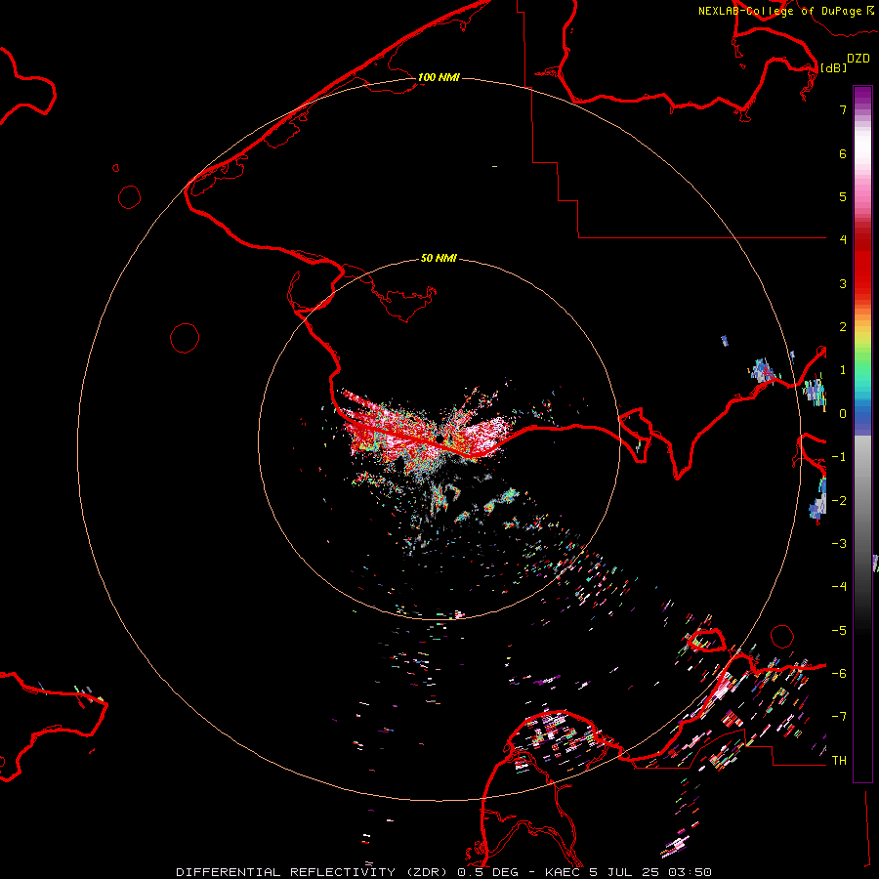Click the "6" scale value label
The image size is (879, 879).
coord(843,153)
